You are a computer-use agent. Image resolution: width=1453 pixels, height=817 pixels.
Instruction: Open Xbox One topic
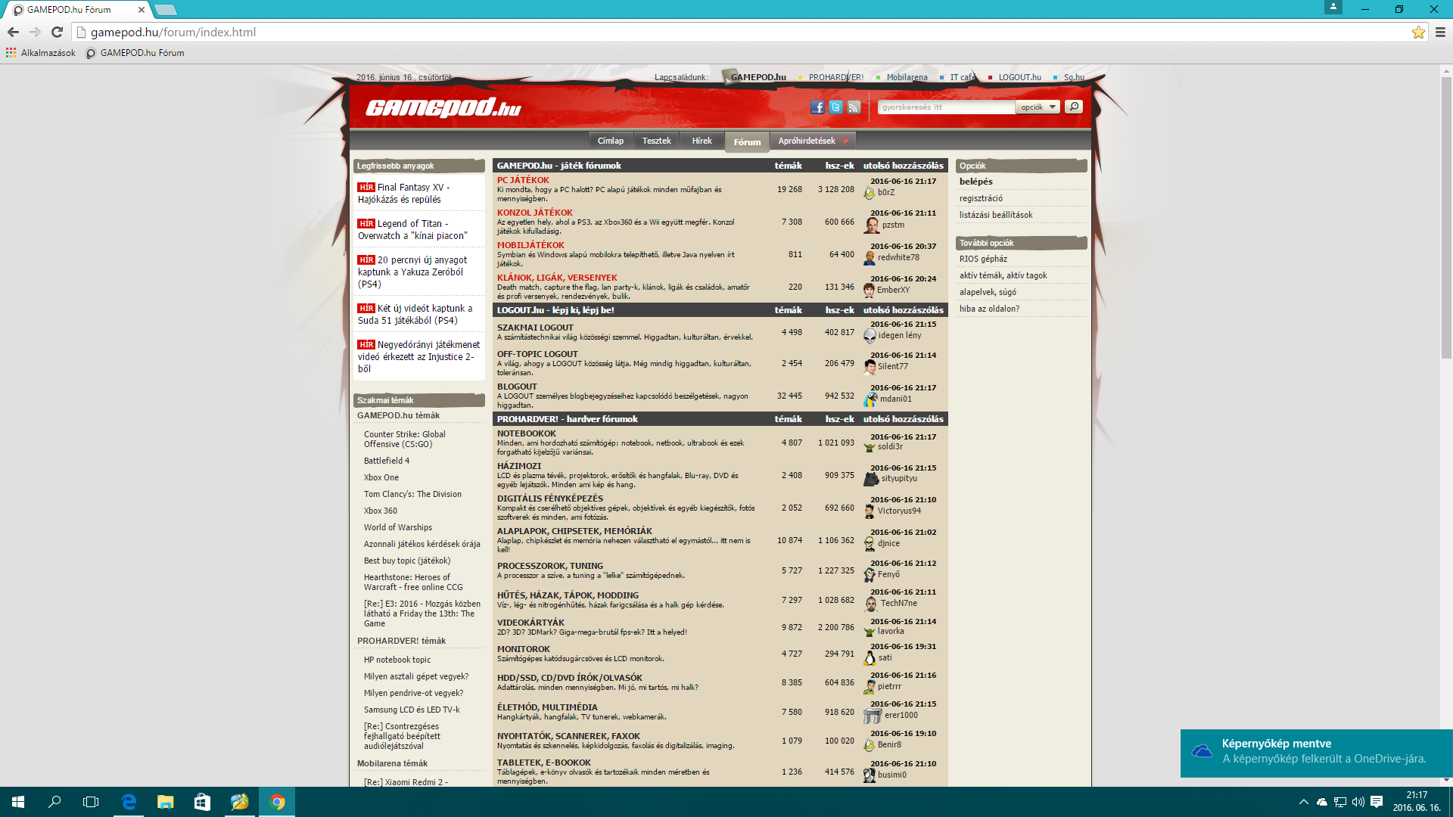click(x=381, y=477)
